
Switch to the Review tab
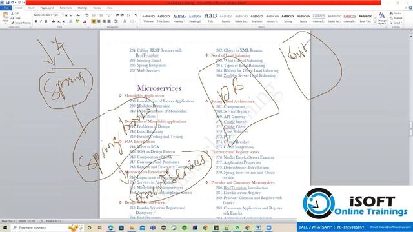coord(97,8)
